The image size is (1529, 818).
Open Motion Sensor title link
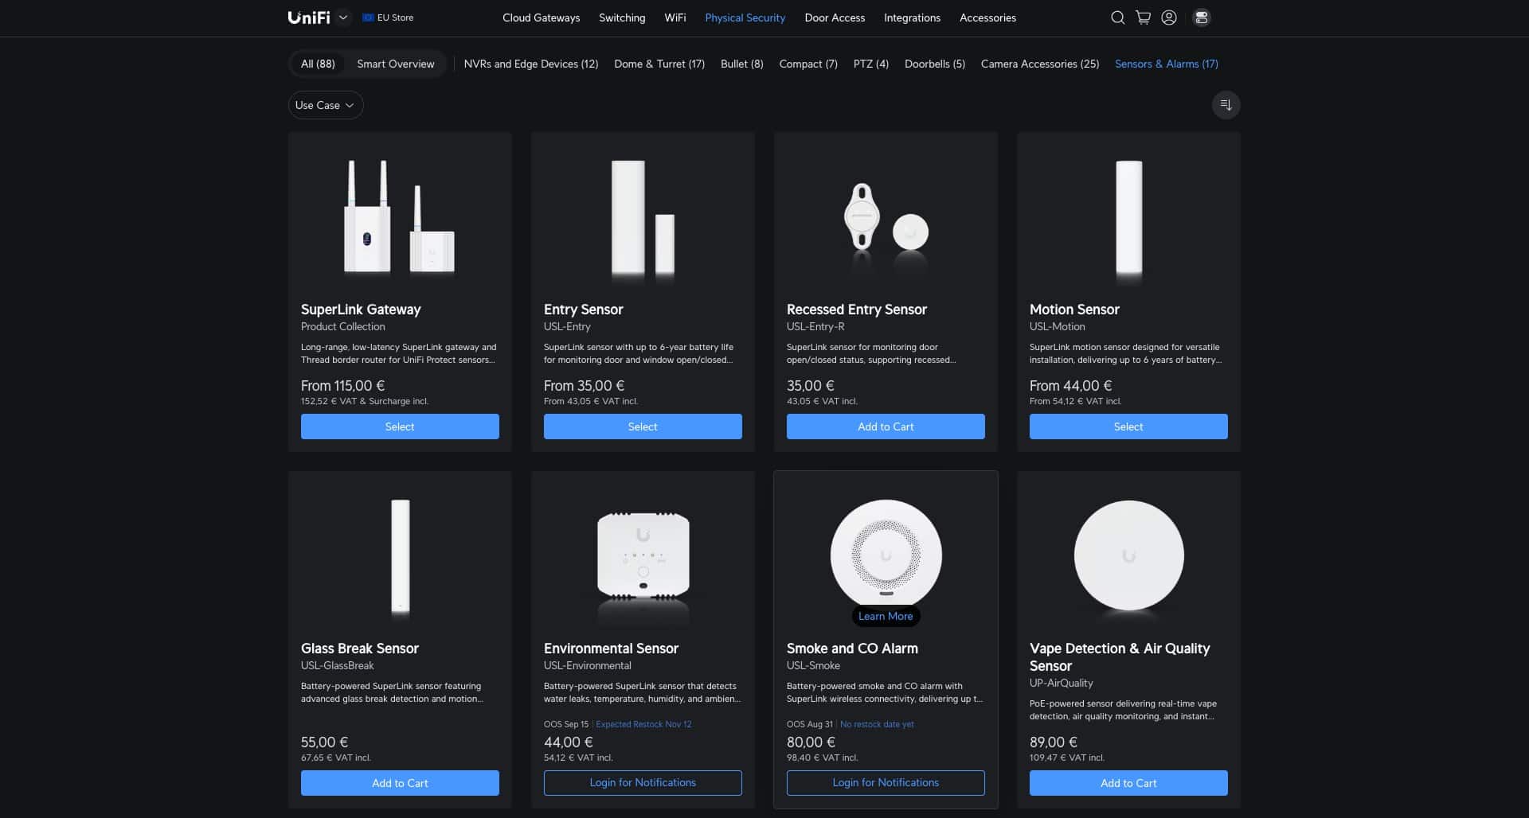pos(1074,310)
